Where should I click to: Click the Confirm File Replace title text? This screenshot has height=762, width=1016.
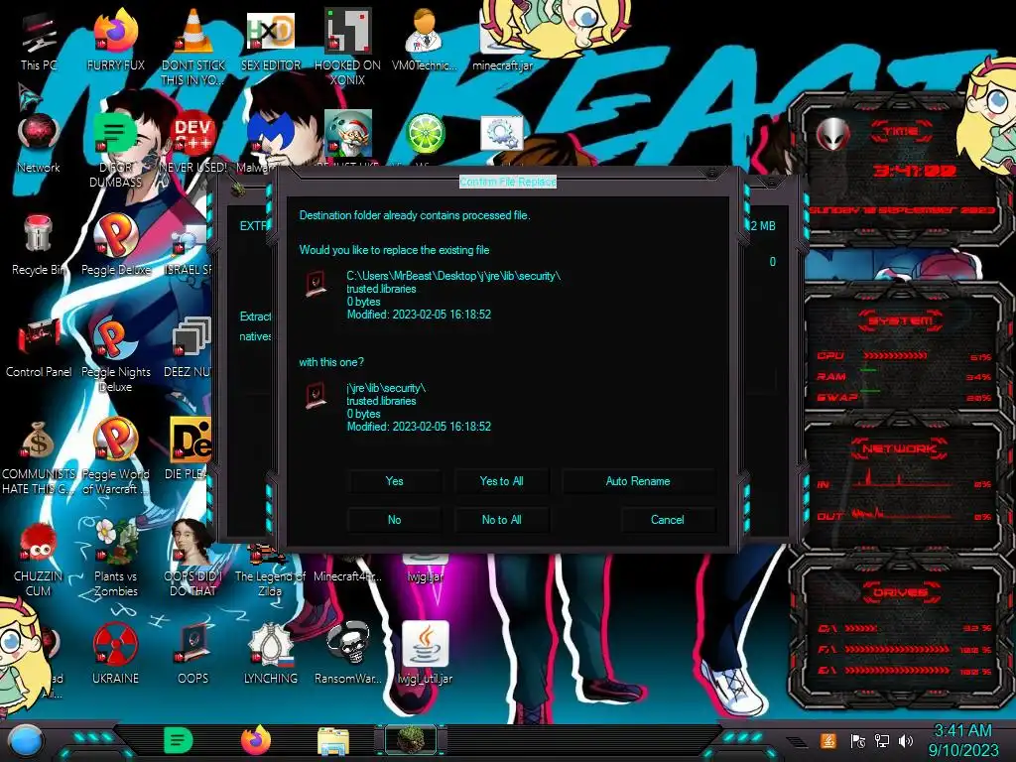(508, 183)
